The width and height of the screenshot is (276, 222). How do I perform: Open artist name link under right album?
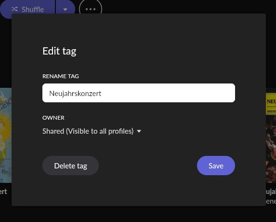click(x=271, y=201)
